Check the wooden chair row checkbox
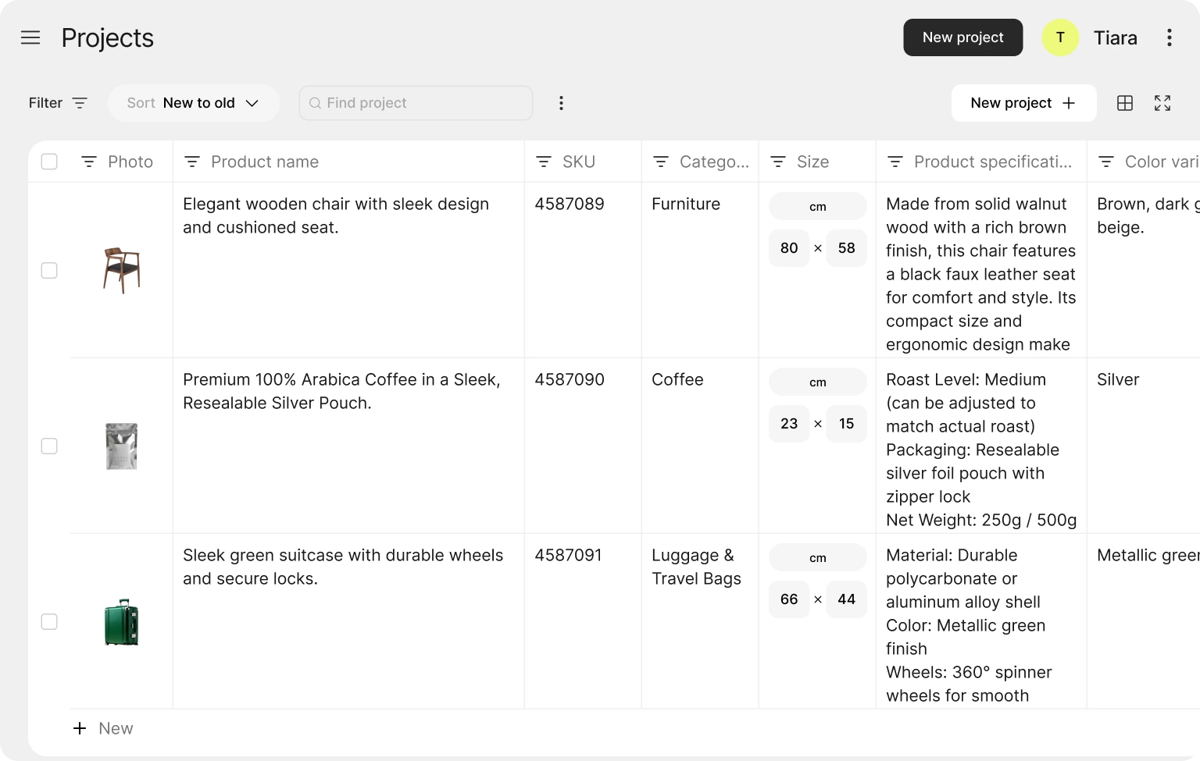Screen dimensions: 1200x761 49,270
